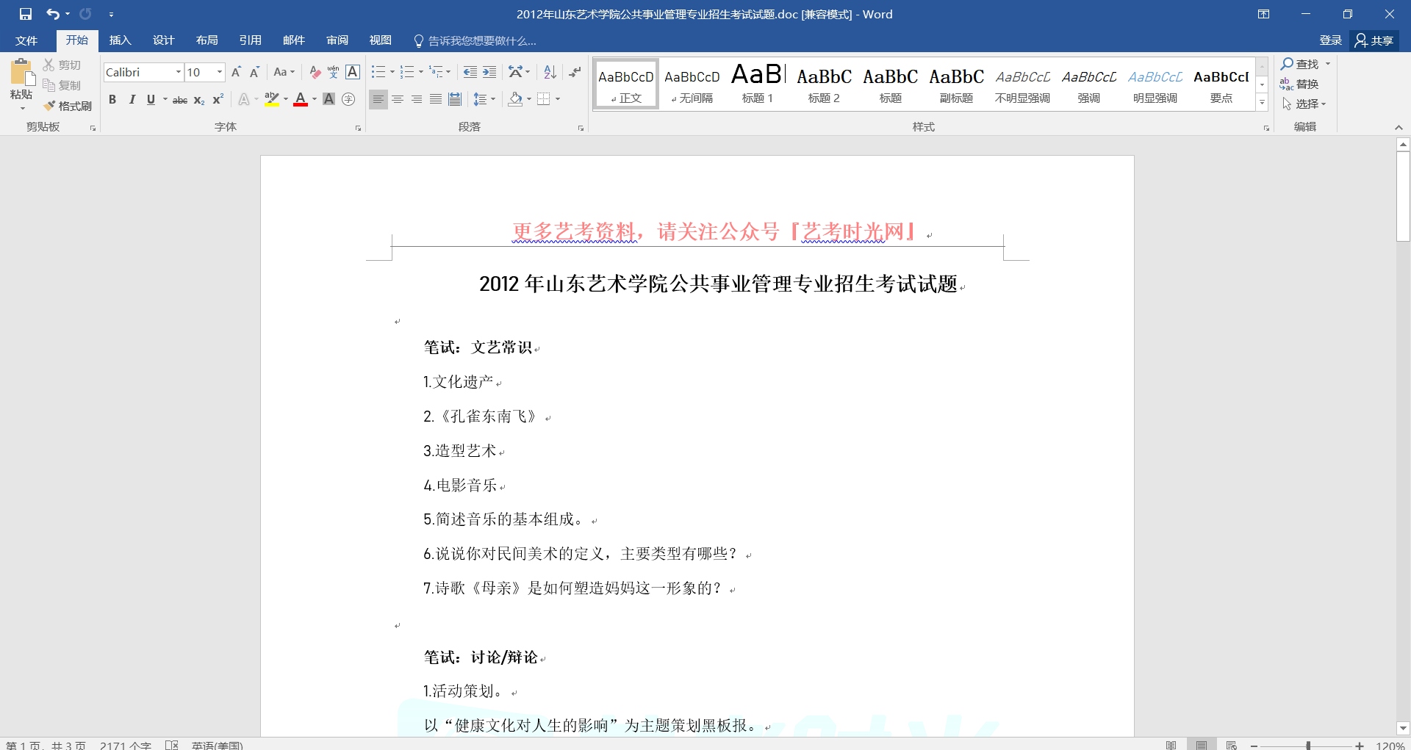Open the font size dropdown
Viewport: 1411px width, 750px height.
219,72
